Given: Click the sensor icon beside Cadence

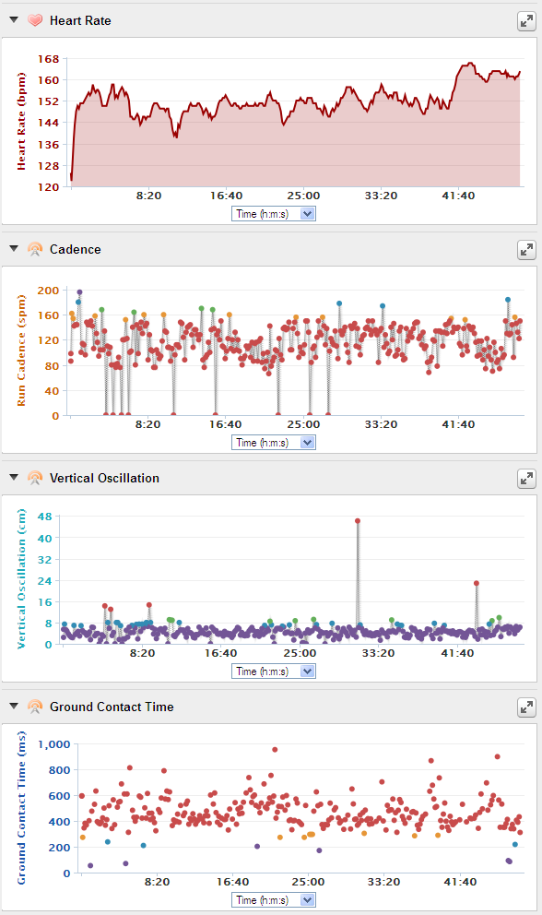Looking at the screenshot, I should pyautogui.click(x=35, y=249).
